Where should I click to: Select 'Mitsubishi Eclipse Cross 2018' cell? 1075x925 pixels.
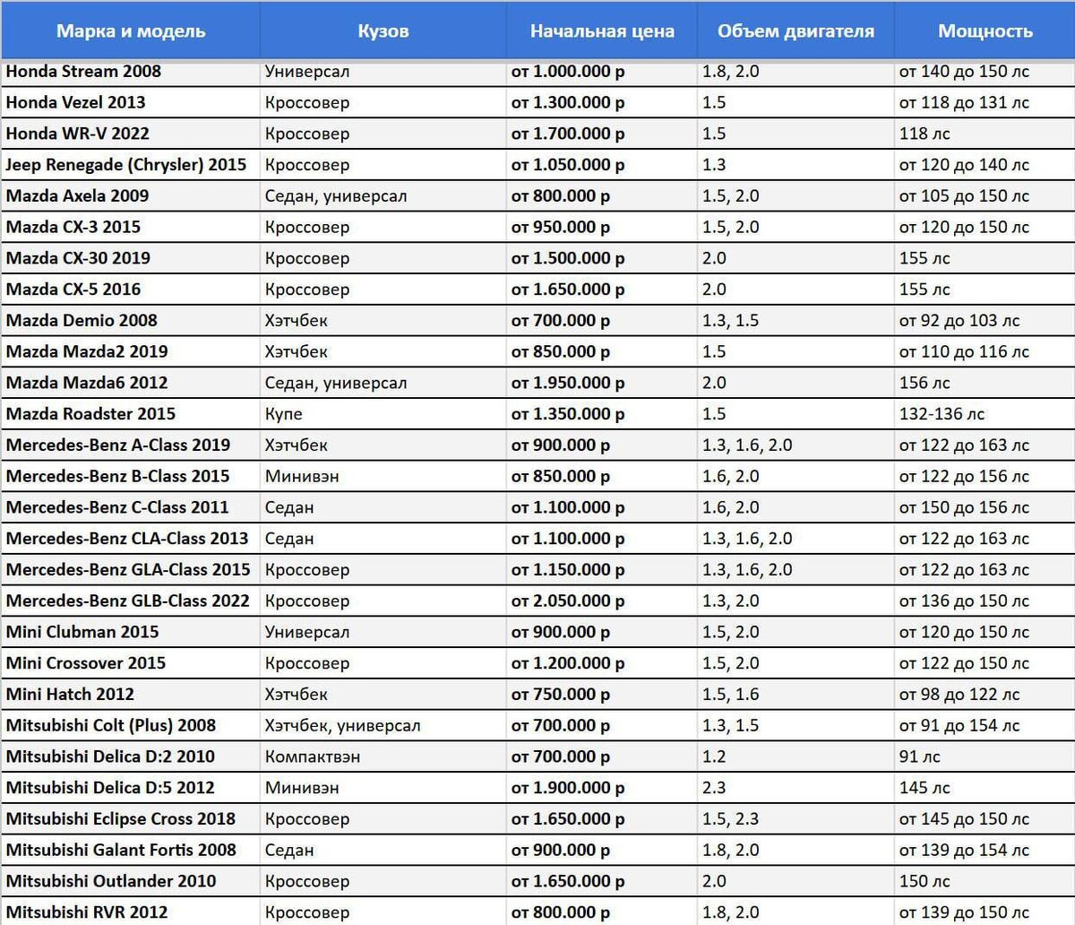click(x=131, y=818)
